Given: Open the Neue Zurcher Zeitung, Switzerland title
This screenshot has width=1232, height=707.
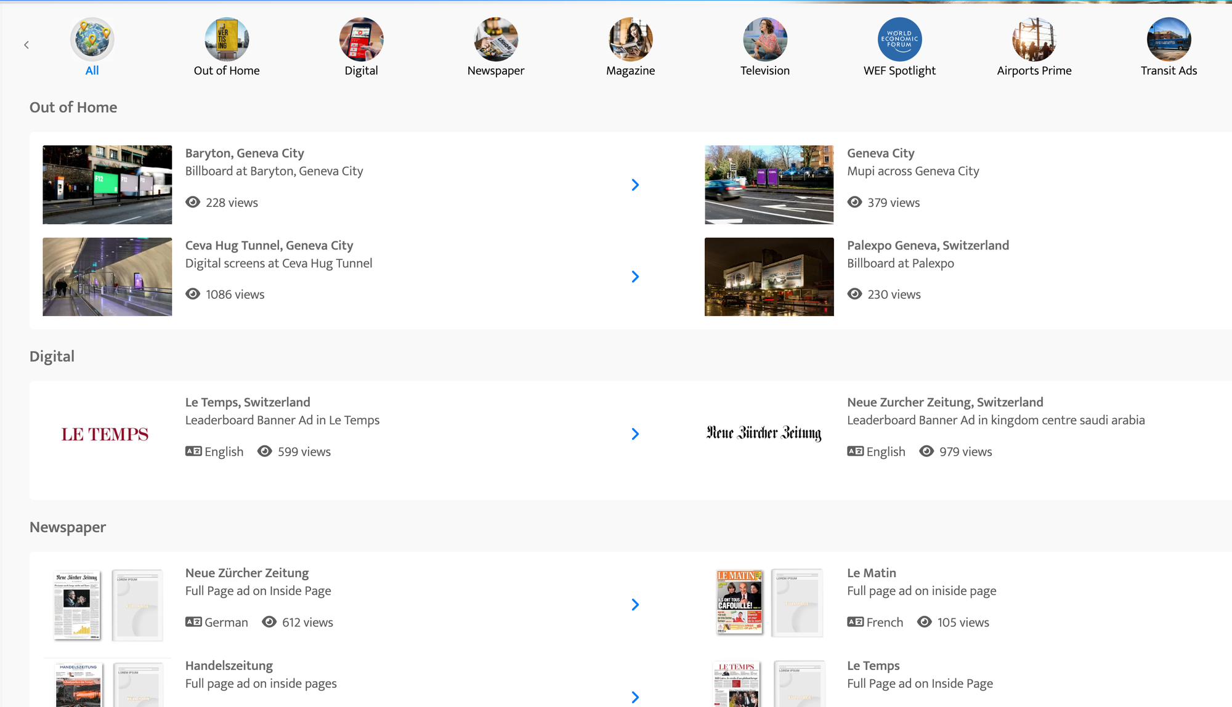Looking at the screenshot, I should click(x=945, y=402).
